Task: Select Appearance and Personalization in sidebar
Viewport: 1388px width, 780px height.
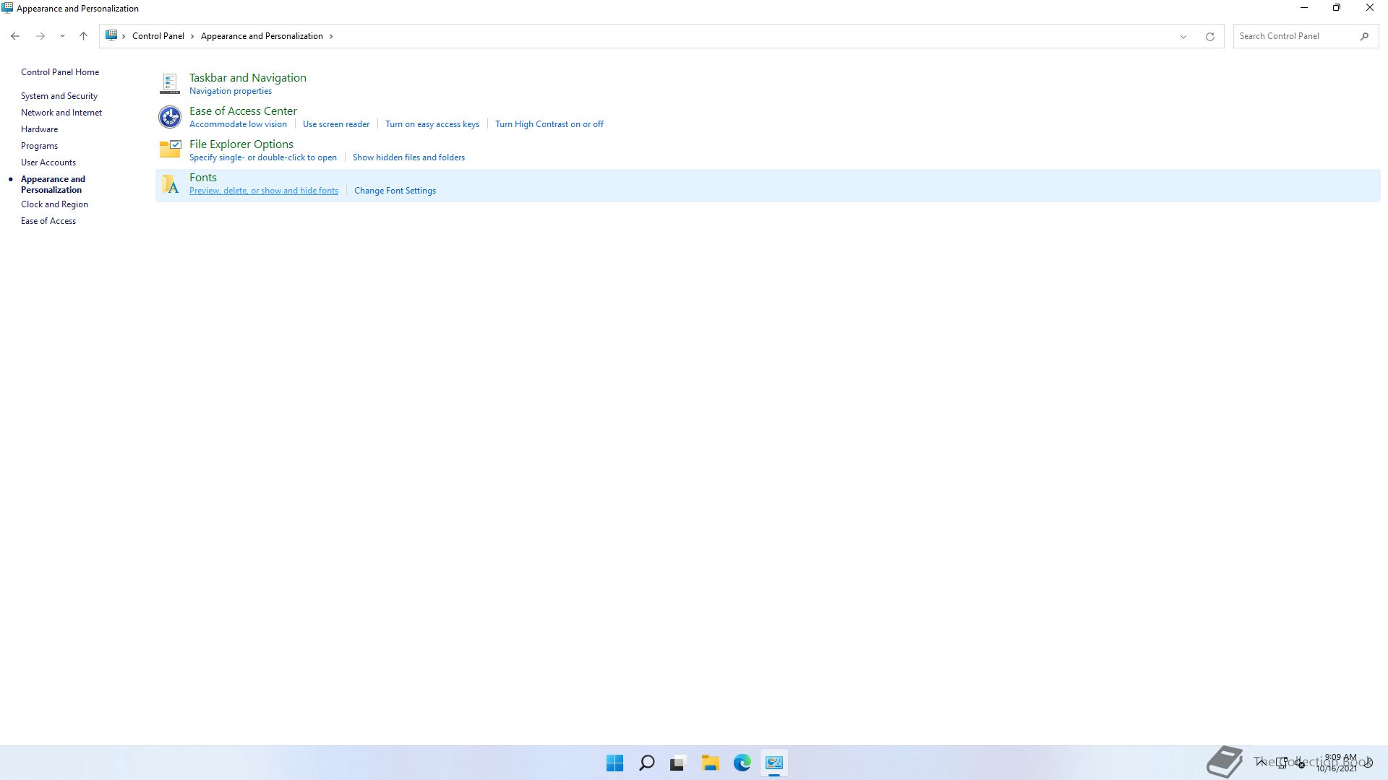Action: (x=53, y=184)
